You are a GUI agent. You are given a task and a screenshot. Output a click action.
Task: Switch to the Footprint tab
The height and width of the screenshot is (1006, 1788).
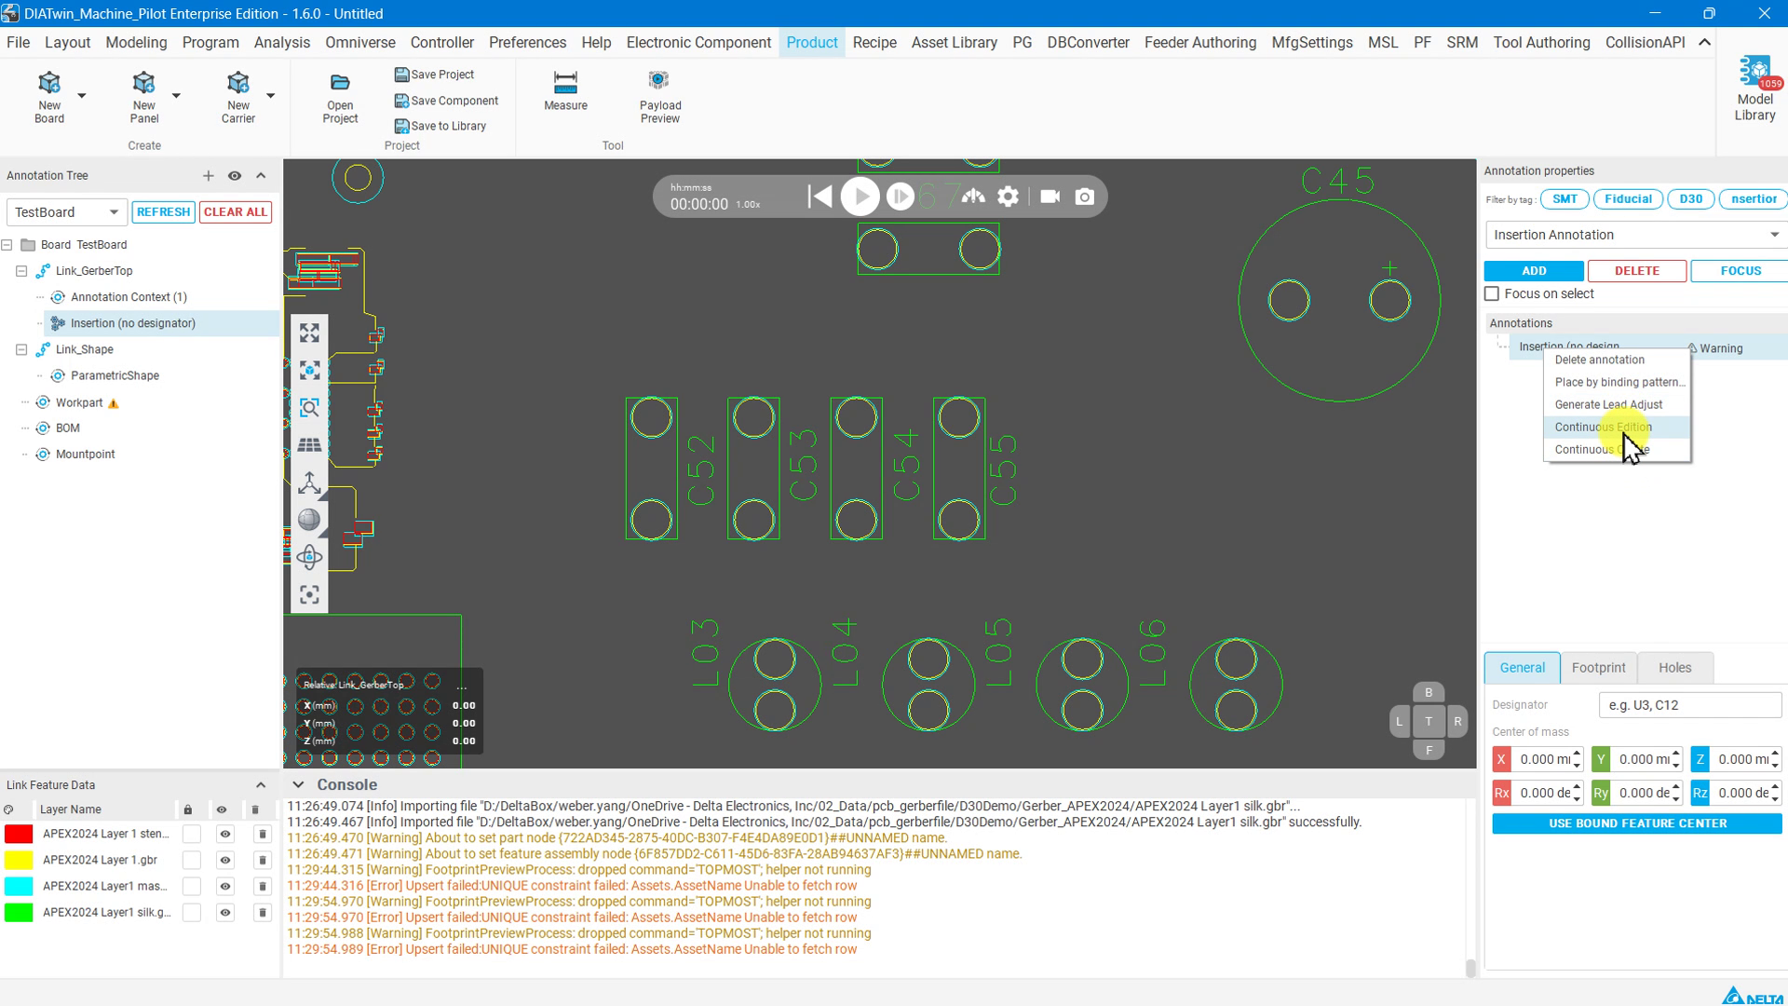click(x=1598, y=668)
